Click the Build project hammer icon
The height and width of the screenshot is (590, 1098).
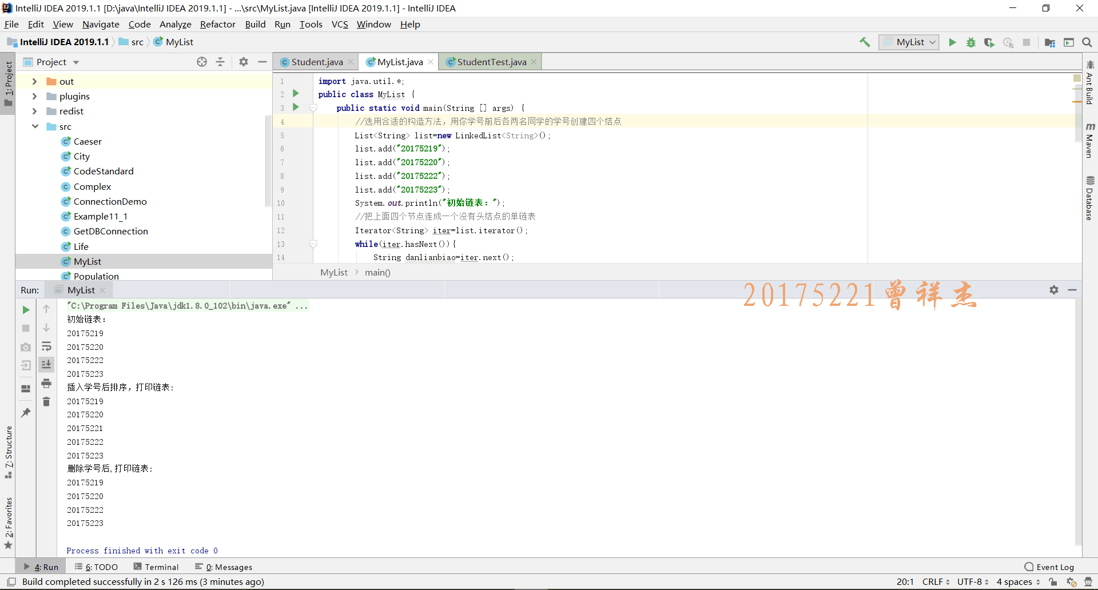865,42
